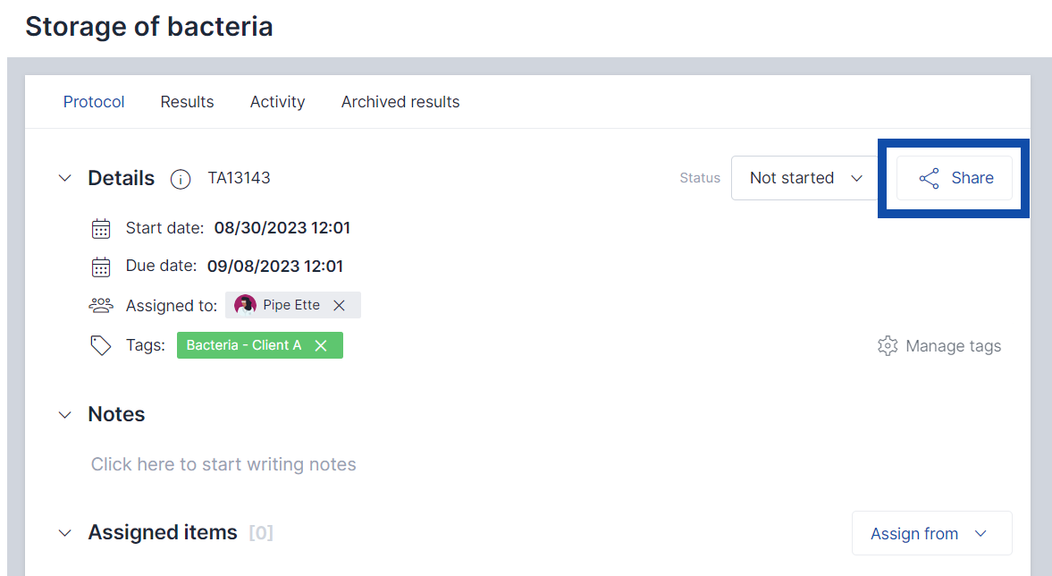Open the Assign from dropdown
Screen dimensions: 1052x576
pyautogui.click(x=930, y=533)
